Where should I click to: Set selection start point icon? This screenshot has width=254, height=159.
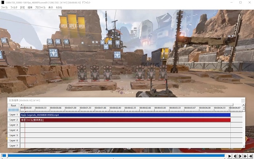click(245, 156)
